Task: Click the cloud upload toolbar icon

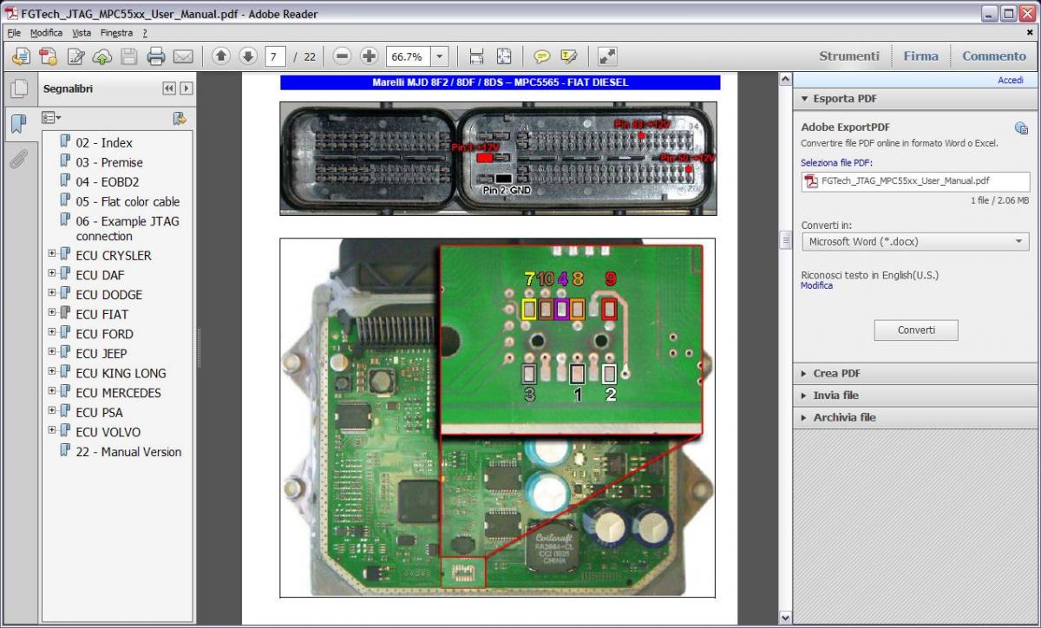Action: 102,56
